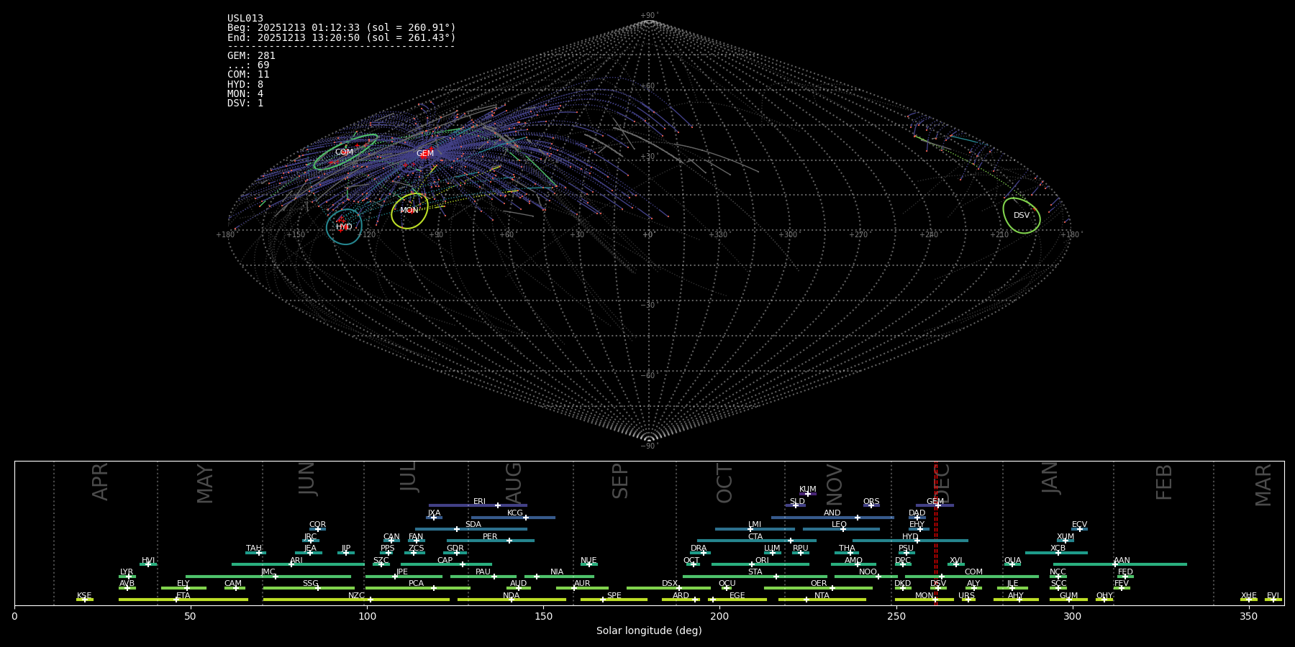The width and height of the screenshot is (1295, 647).
Task: Click the NZC shower label in timeline
Action: [357, 596]
